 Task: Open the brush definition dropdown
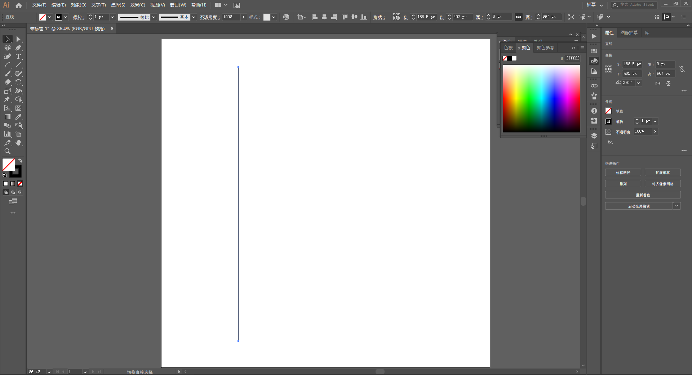[194, 17]
